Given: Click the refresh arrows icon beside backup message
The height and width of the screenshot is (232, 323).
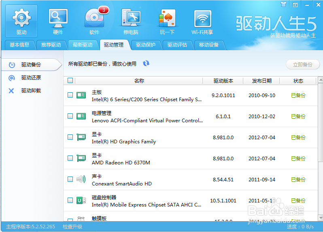Looking at the screenshot, I should (146, 64).
